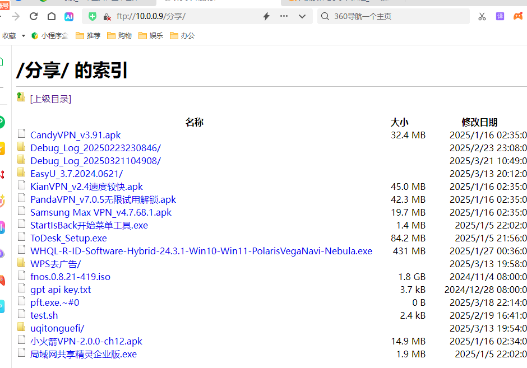Image resolution: width=527 pixels, height=368 pixels.
Task: Click the KianVPN_v2.4速度较快.apk link
Action: [86, 187]
